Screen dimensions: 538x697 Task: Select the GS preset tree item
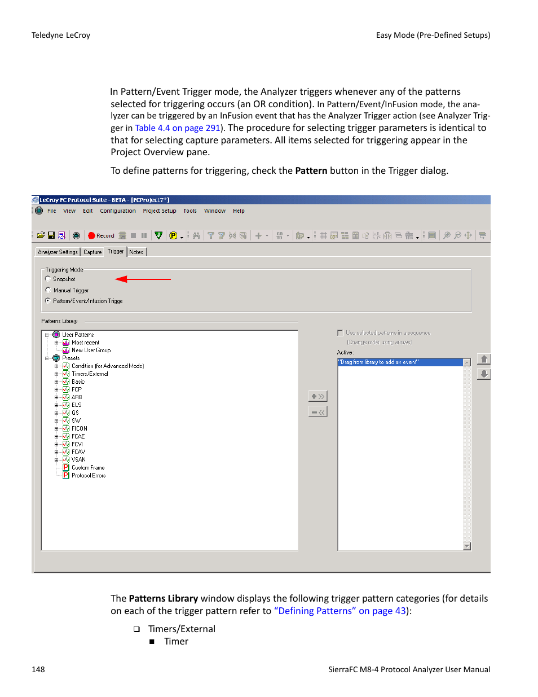(76, 413)
